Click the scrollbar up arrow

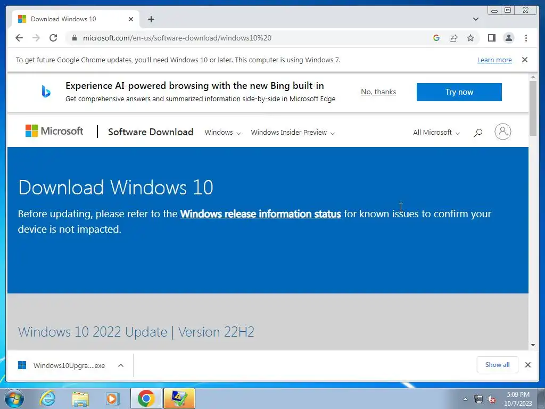[x=533, y=77]
